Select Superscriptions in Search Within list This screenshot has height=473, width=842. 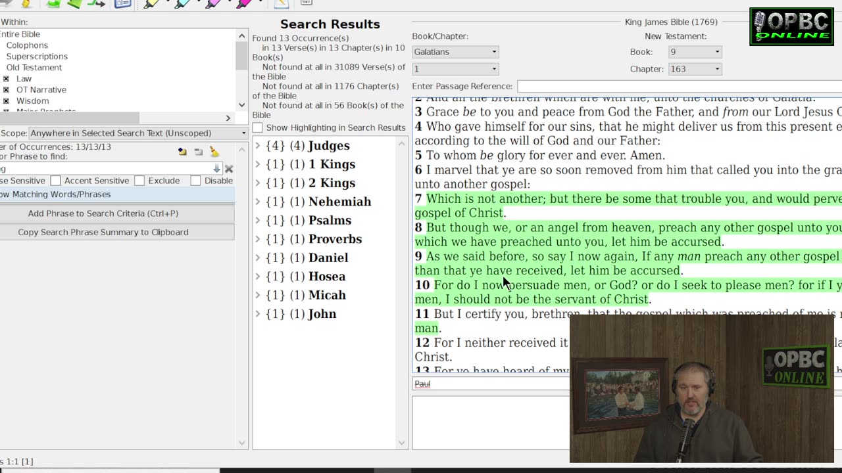[37, 56]
